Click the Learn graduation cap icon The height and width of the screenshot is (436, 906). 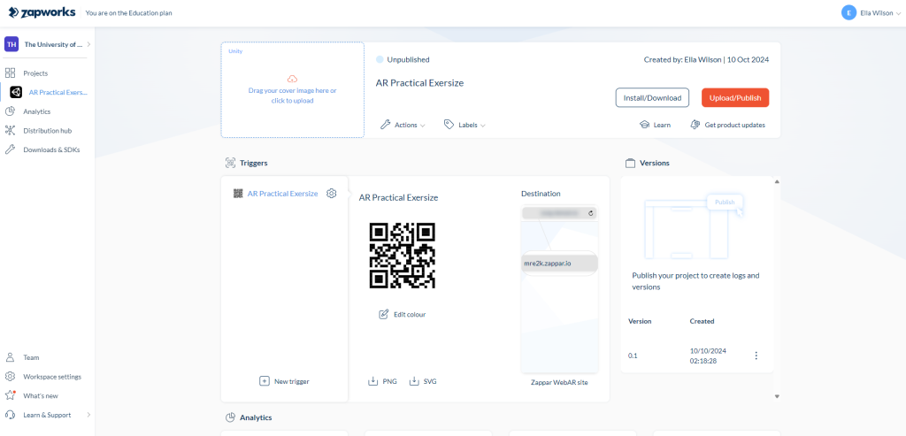point(645,125)
